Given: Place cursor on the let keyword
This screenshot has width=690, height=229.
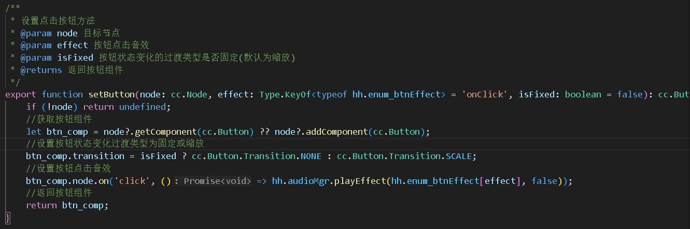Looking at the screenshot, I should tap(34, 132).
